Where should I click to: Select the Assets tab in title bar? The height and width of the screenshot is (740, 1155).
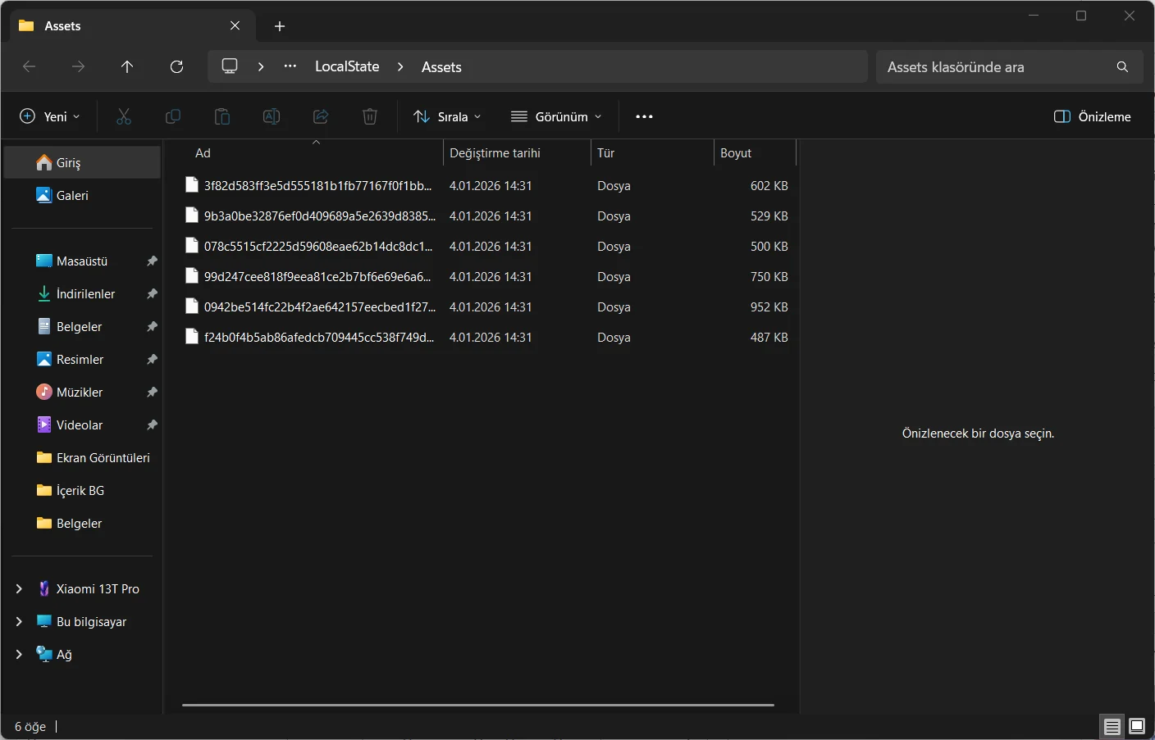pyautogui.click(x=131, y=26)
